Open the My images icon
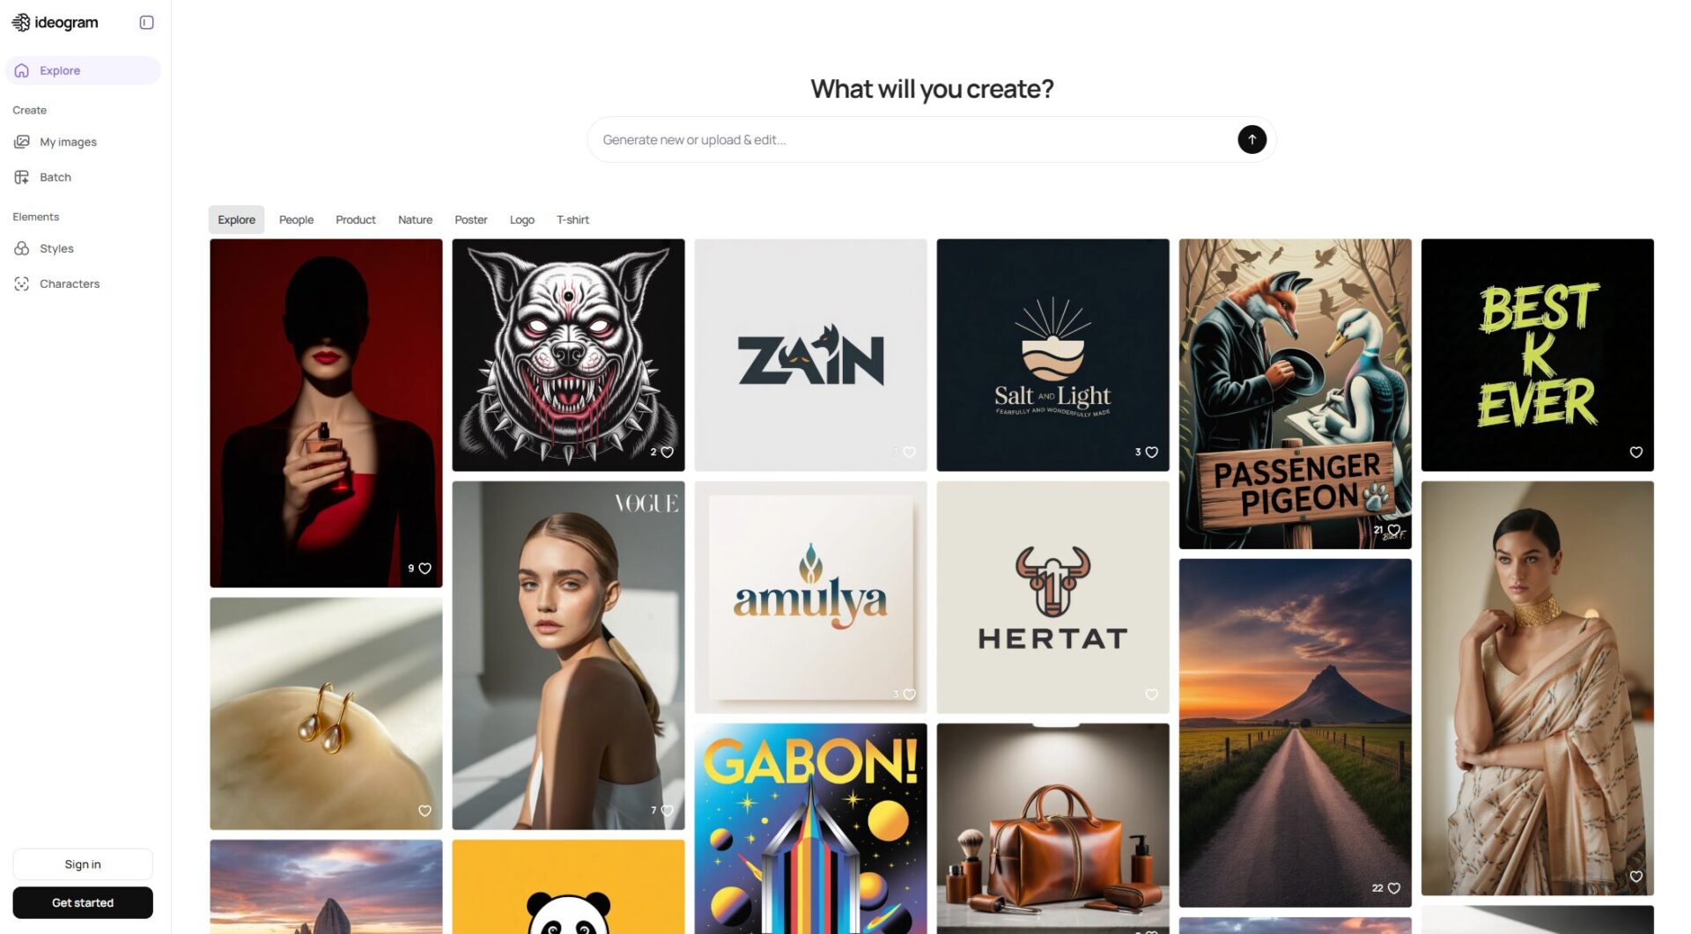This screenshot has height=934, width=1691. (22, 142)
